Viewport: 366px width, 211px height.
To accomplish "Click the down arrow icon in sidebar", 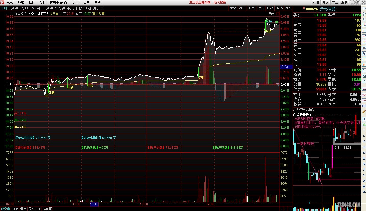I will (364, 20).
